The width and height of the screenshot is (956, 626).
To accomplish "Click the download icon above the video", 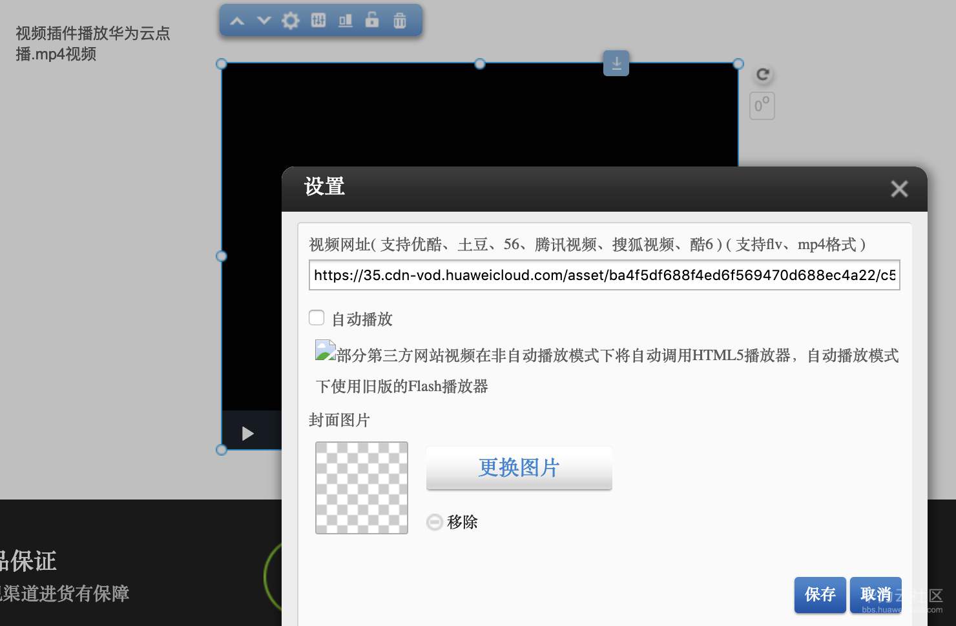I will point(616,64).
